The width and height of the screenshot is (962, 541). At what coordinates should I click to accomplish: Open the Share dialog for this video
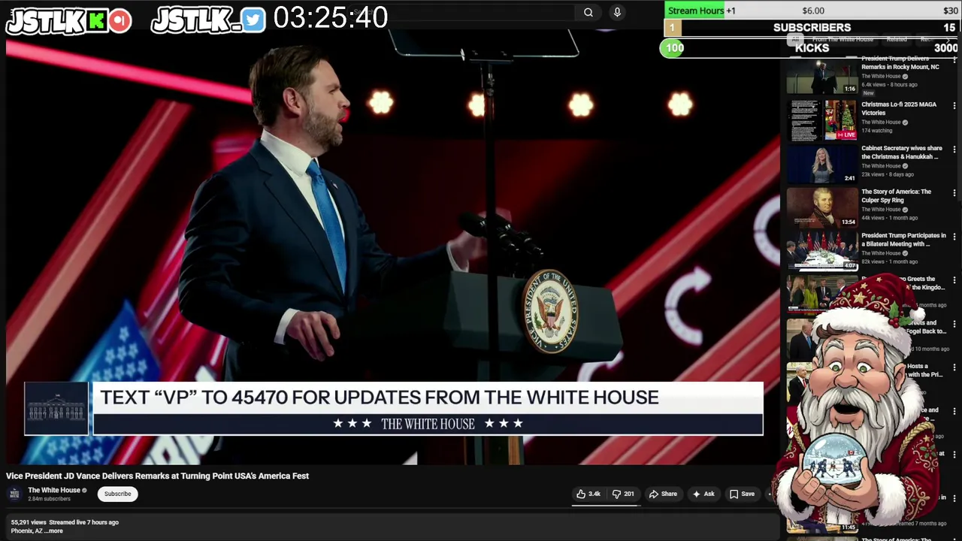tap(663, 494)
